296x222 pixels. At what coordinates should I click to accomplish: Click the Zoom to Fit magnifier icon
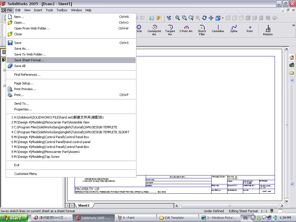[177, 18]
